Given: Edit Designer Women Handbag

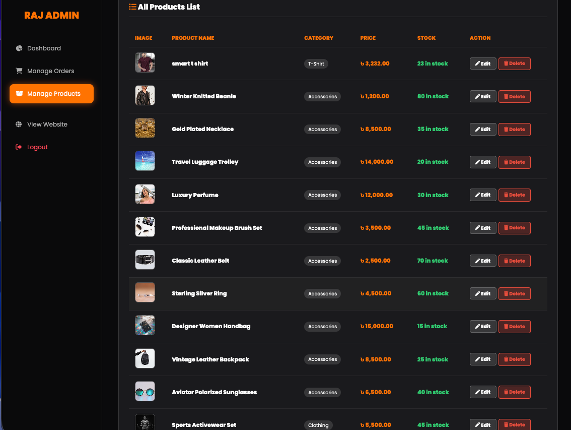Looking at the screenshot, I should [x=483, y=327].
